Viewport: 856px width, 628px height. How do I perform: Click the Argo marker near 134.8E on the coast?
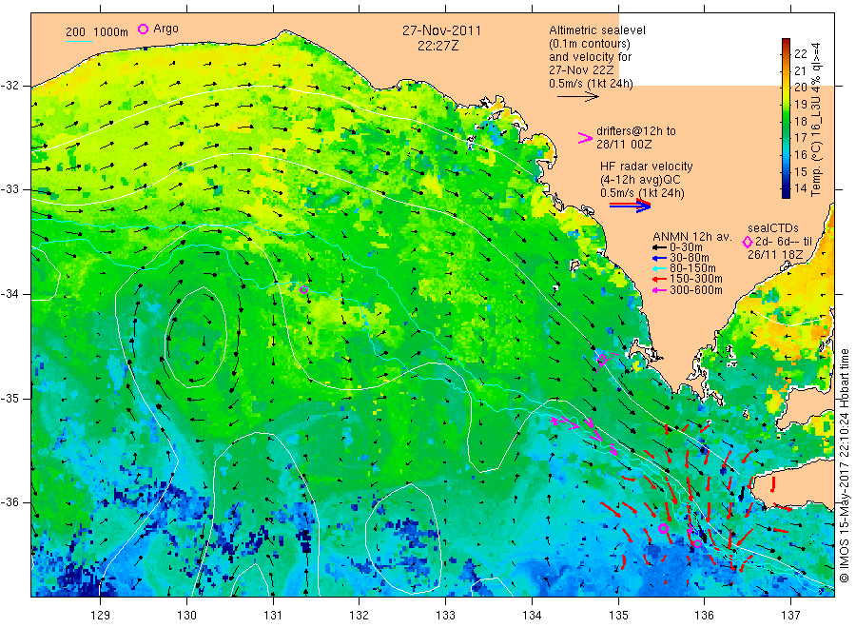pos(602,360)
